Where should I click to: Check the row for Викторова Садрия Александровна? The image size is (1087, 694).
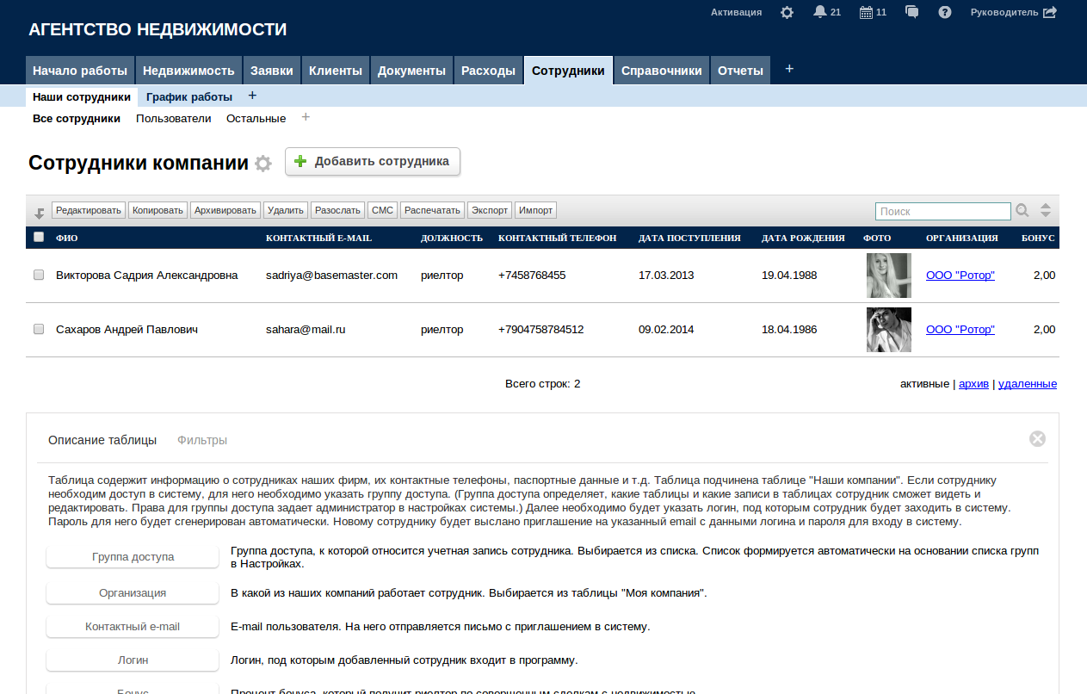coord(39,276)
